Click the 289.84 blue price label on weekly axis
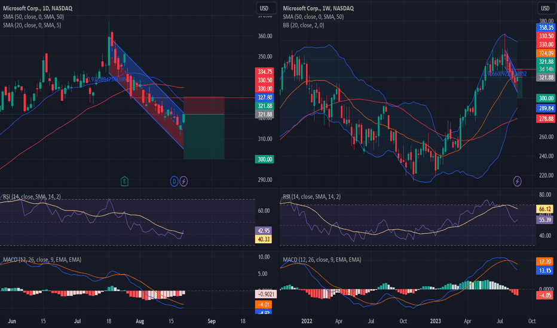This screenshot has height=328, width=557. [546, 108]
